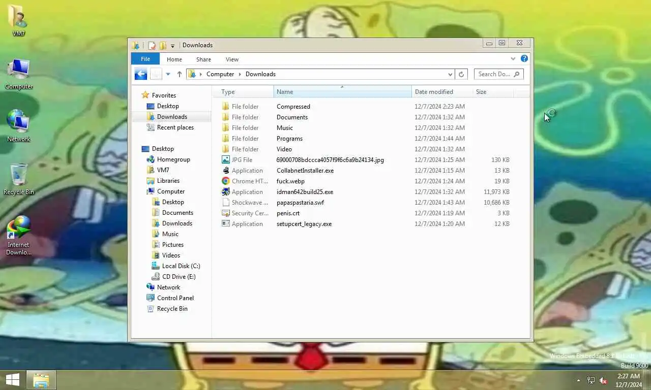Select the Video folder in file list
Screen dimensions: 651x390
pos(284,149)
